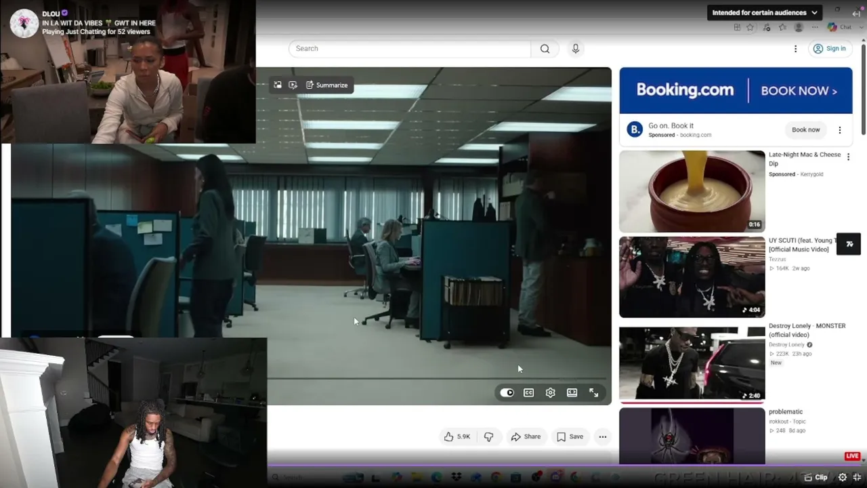Viewport: 867px width, 488px height.
Task: Visit the Destroy Lonely channel name
Action: click(x=786, y=345)
